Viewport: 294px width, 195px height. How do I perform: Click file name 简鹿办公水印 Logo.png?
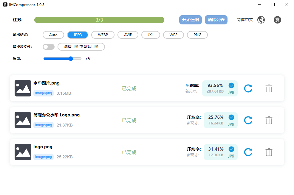(x=56, y=115)
